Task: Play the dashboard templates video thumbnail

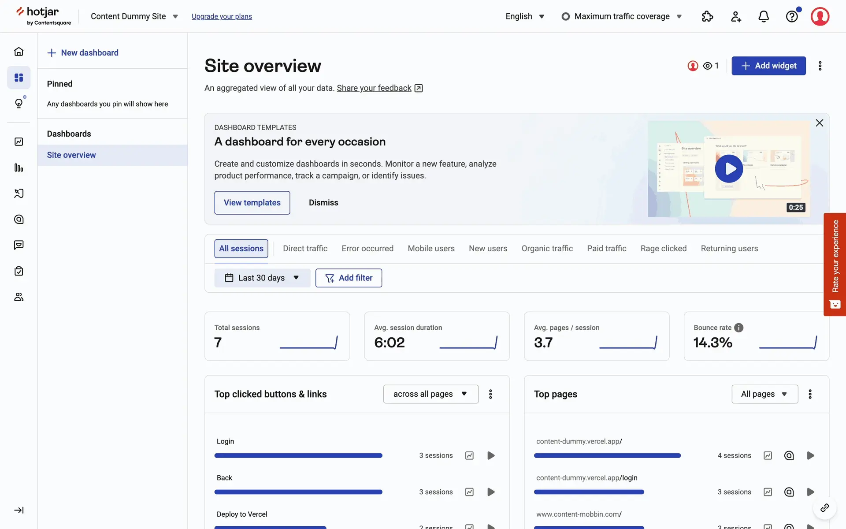Action: (x=729, y=169)
